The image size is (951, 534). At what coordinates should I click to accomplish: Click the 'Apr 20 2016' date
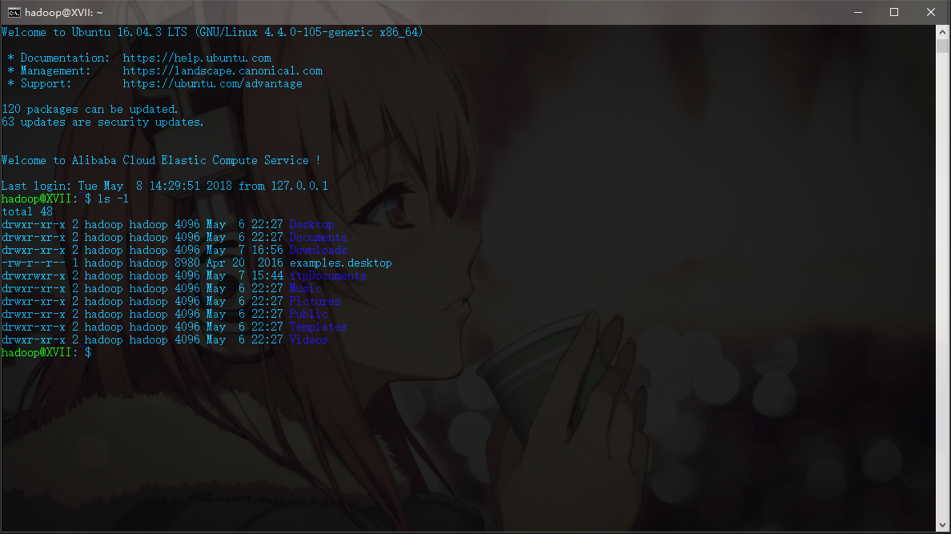[x=245, y=263]
